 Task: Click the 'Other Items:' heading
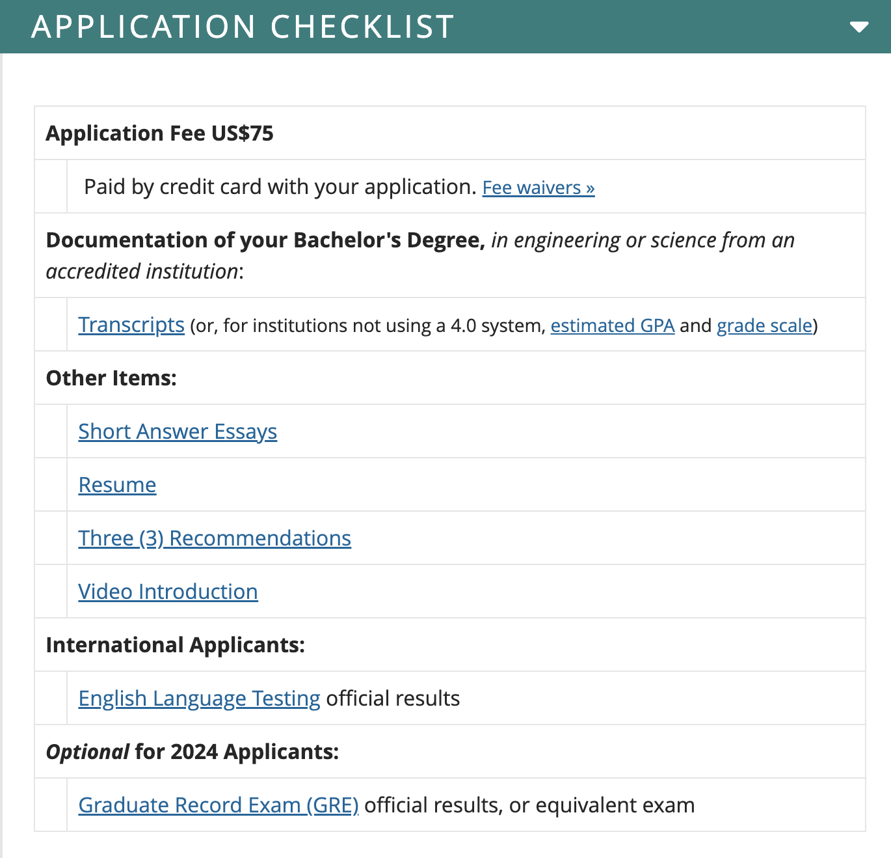(111, 378)
